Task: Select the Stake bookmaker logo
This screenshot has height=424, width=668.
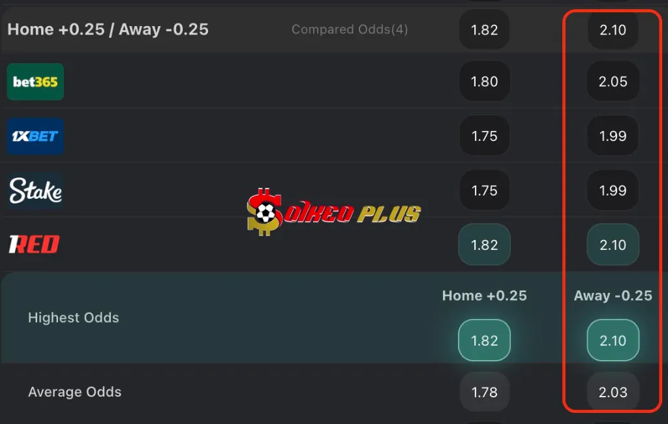Action: click(x=35, y=190)
